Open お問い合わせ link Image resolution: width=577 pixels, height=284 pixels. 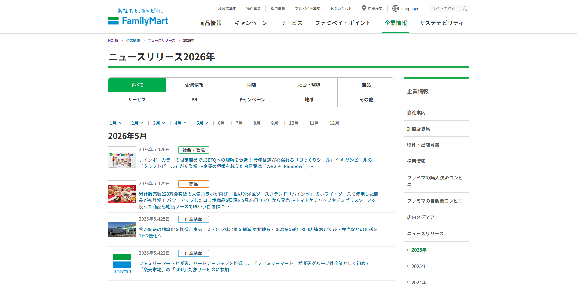pos(341,9)
